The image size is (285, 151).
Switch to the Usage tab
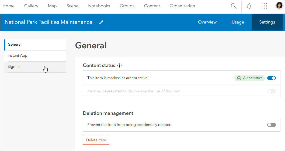(238, 22)
